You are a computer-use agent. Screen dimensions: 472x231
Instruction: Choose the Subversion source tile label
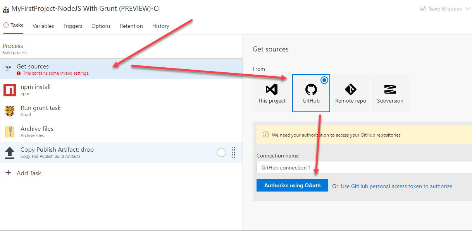(x=390, y=101)
